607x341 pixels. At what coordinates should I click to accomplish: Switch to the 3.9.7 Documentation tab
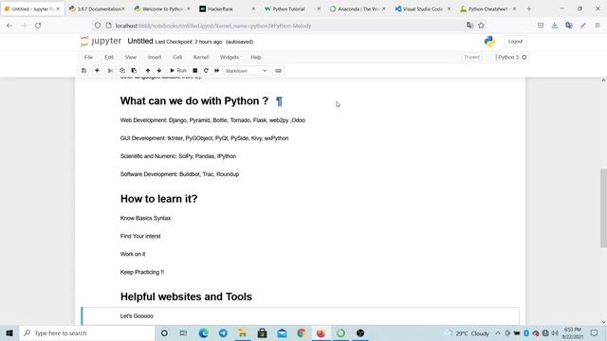[98, 9]
